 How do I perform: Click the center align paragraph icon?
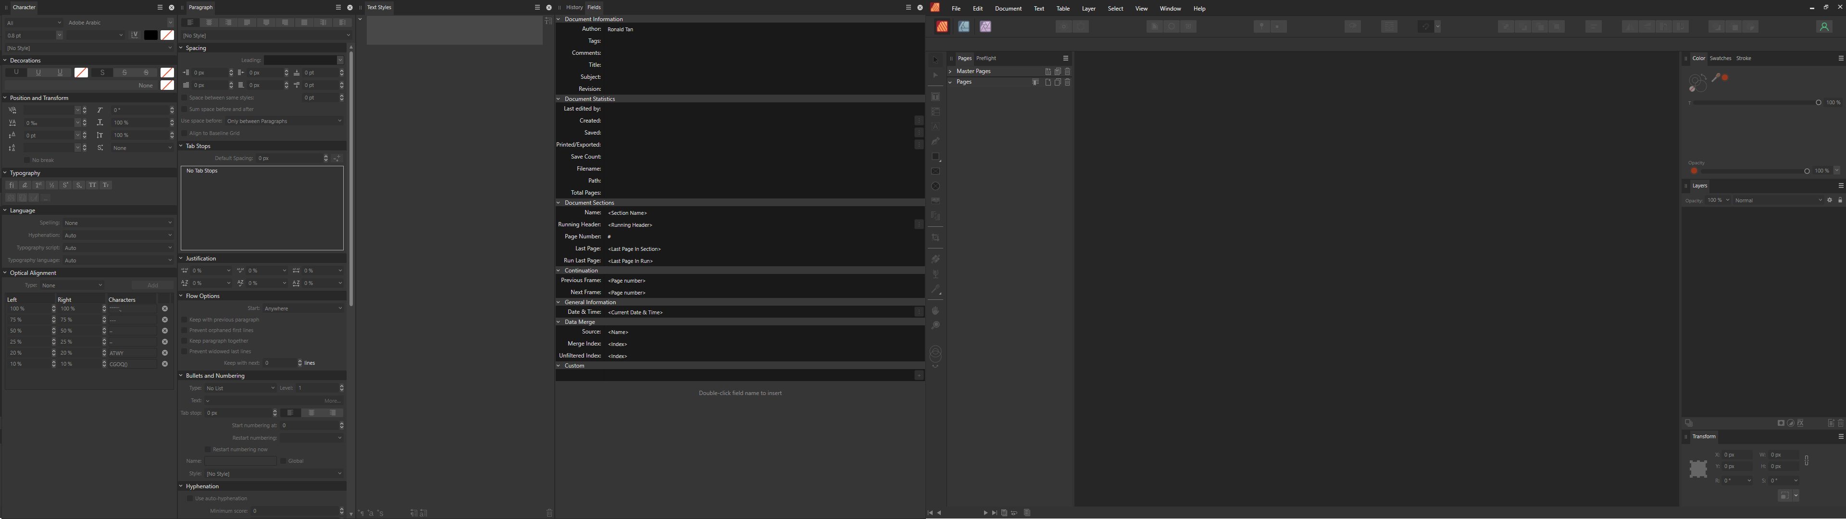click(209, 22)
